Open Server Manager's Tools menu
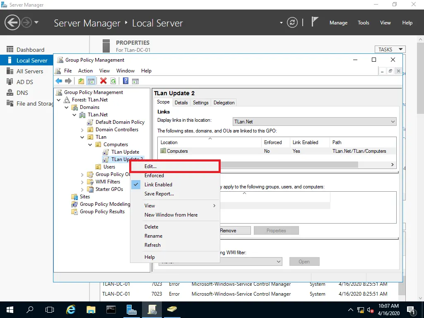 (x=363, y=23)
